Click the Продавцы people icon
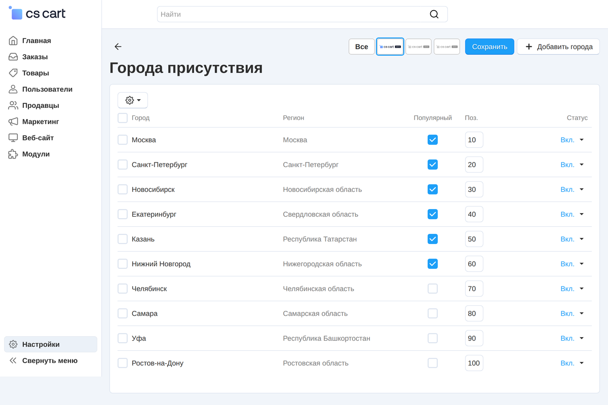This screenshot has height=405, width=608. point(13,105)
